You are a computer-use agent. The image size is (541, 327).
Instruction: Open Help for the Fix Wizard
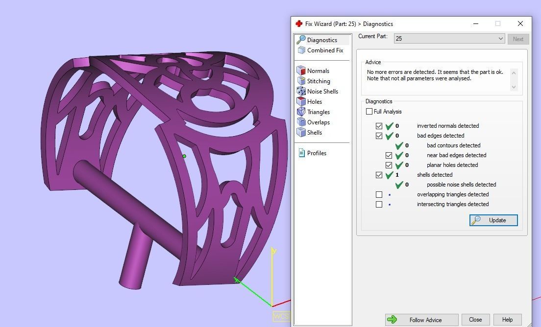(x=507, y=320)
